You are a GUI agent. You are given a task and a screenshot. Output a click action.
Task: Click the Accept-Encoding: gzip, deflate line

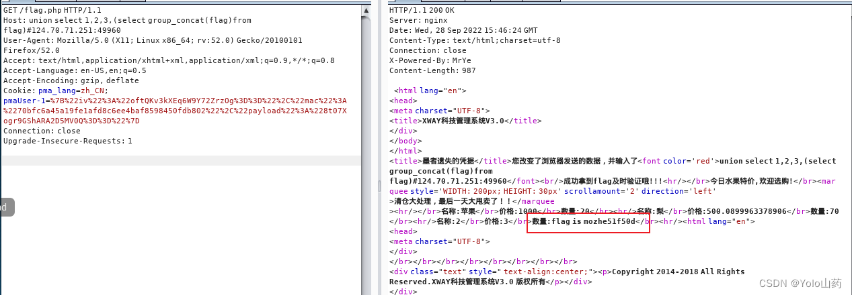[x=71, y=80]
